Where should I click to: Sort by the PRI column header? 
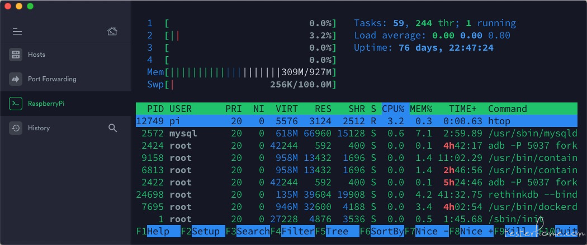[234, 109]
